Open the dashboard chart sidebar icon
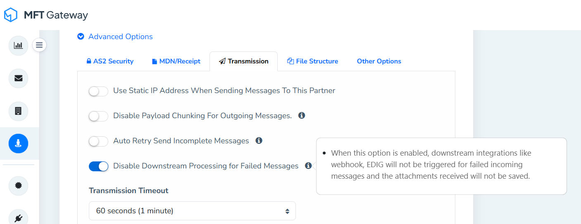The width and height of the screenshot is (581, 224). pos(18,45)
